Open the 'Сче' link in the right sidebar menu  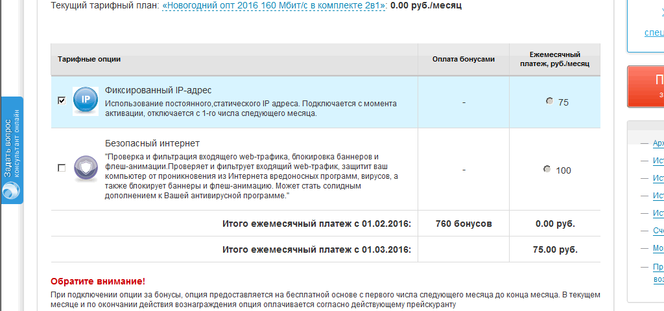pos(658,231)
